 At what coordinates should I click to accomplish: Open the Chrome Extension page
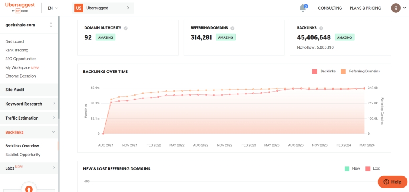coord(20,76)
